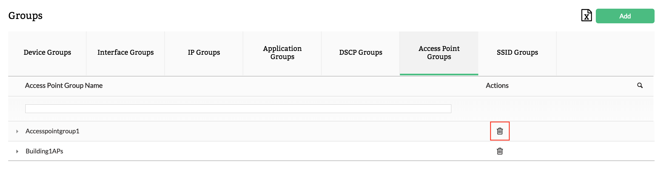Viewport: 666px width, 174px height.
Task: Select the Accesspointgroup1 group name
Action: point(53,131)
